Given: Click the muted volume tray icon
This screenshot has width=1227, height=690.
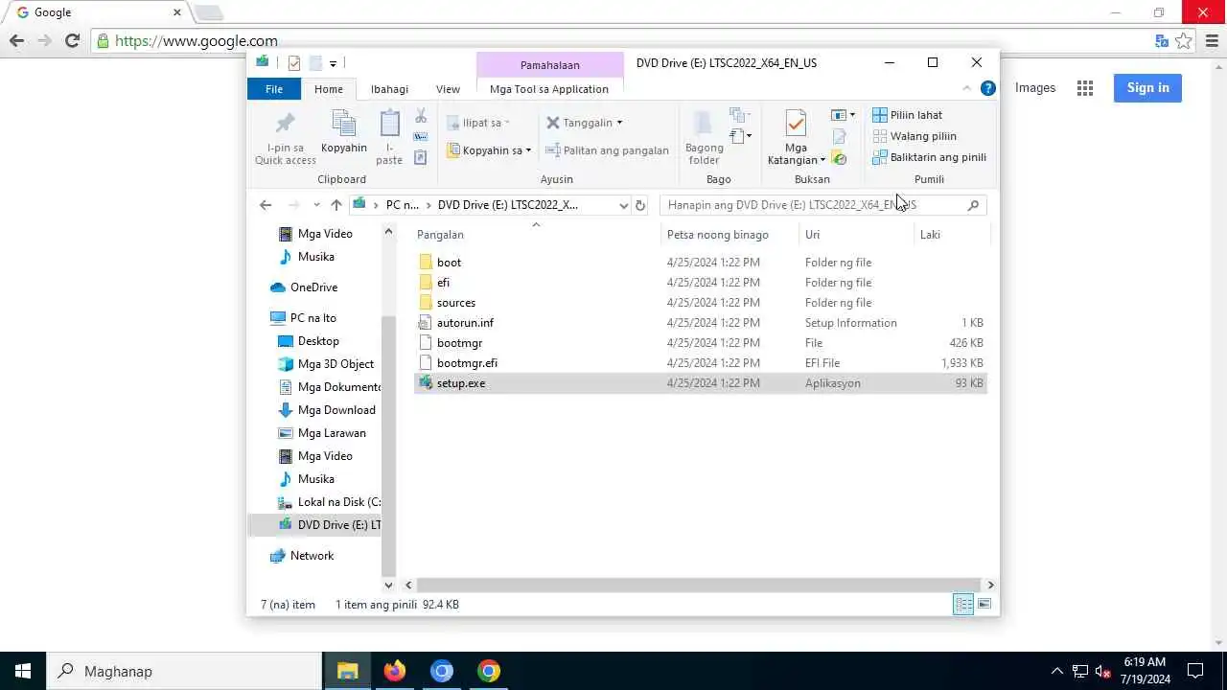Looking at the screenshot, I should click(1102, 671).
